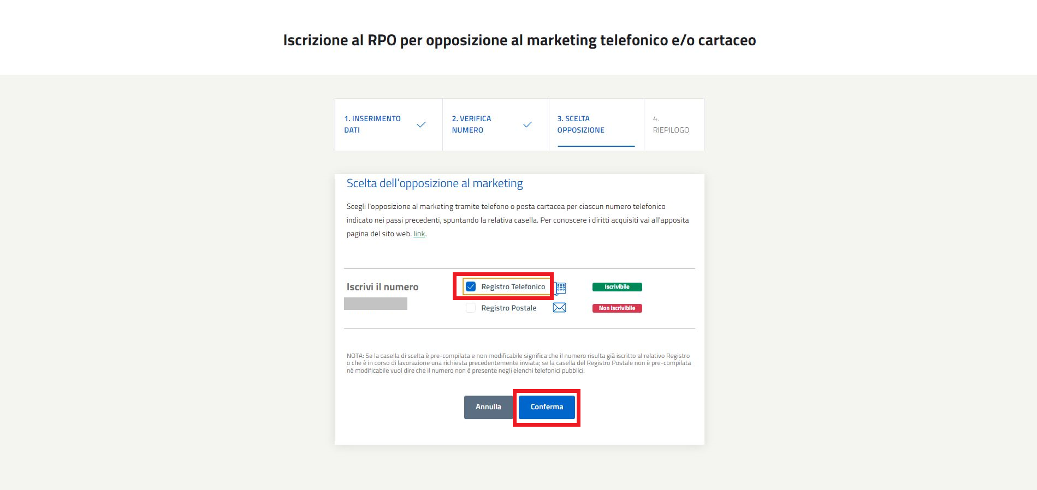Click the NOTA explanatory paragraph
This screenshot has height=490, width=1037.
point(519,363)
